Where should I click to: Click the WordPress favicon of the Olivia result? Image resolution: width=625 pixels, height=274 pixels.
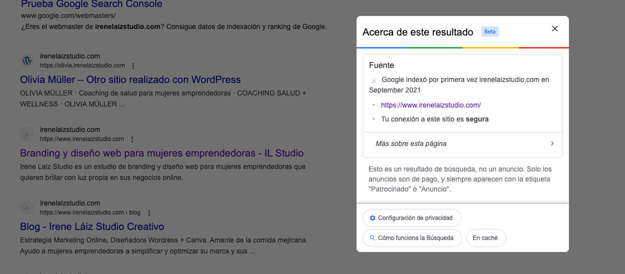[x=27, y=61]
